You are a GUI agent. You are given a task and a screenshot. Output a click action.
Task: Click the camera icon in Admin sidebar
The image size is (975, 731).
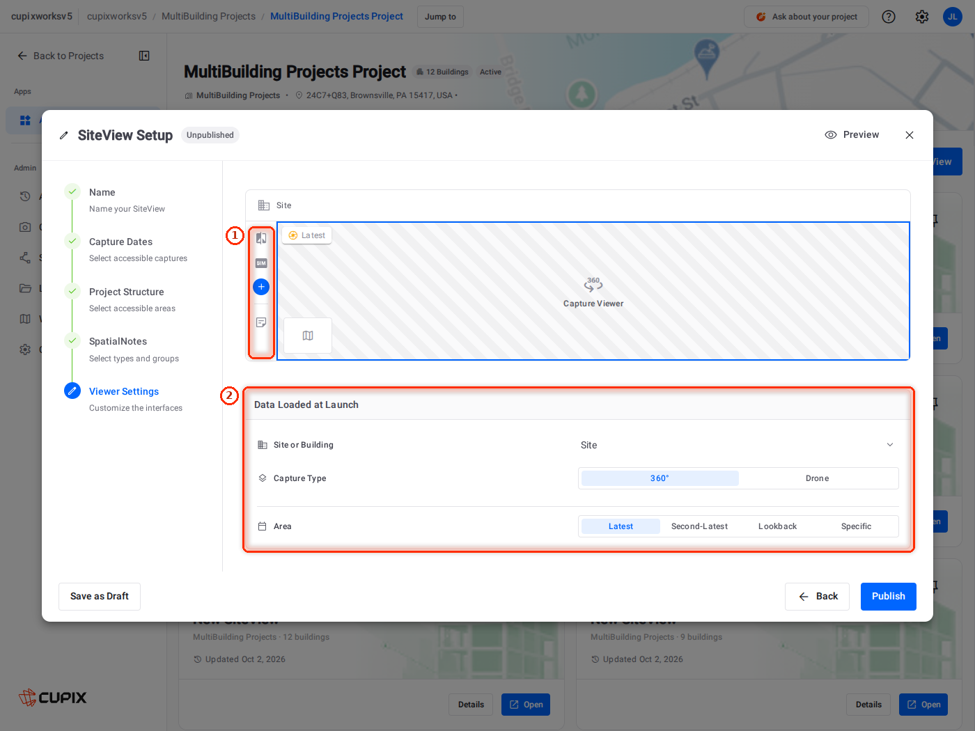25,227
